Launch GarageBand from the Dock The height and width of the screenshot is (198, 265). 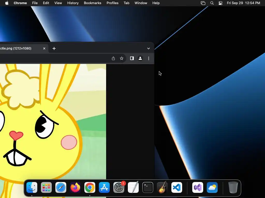click(x=162, y=187)
